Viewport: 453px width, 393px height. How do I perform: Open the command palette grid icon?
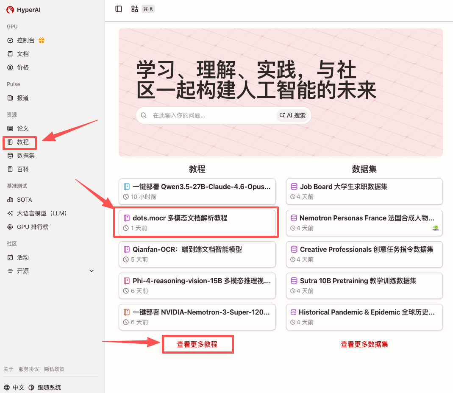point(135,9)
